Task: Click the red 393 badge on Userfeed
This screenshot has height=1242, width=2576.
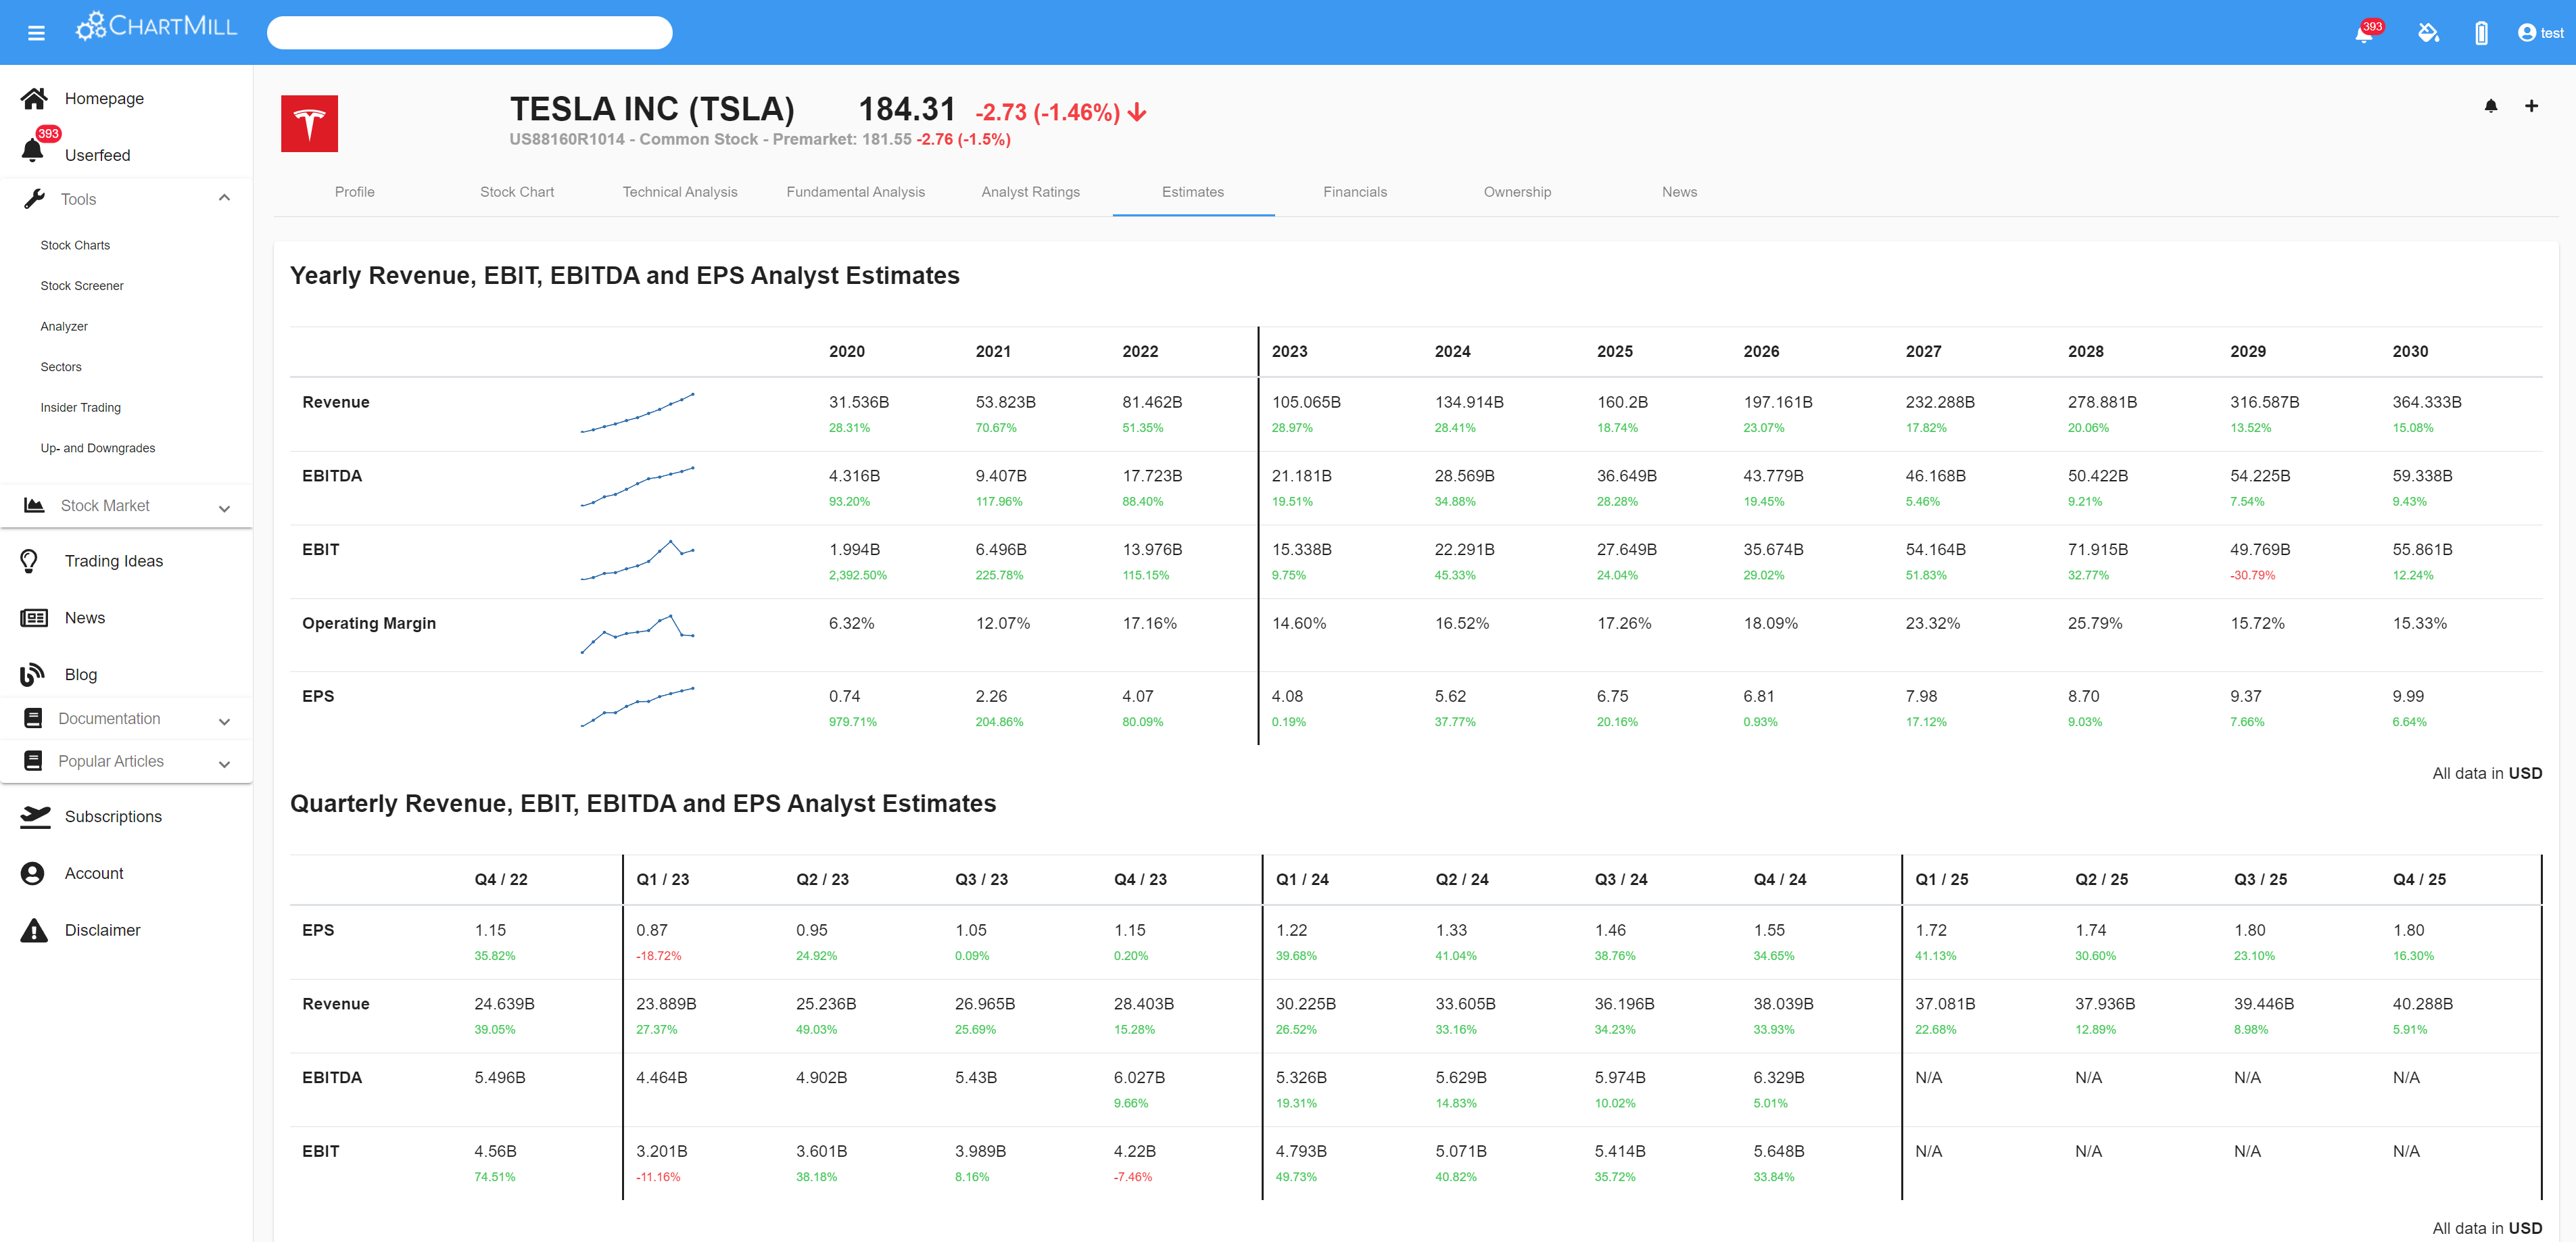Action: (48, 134)
